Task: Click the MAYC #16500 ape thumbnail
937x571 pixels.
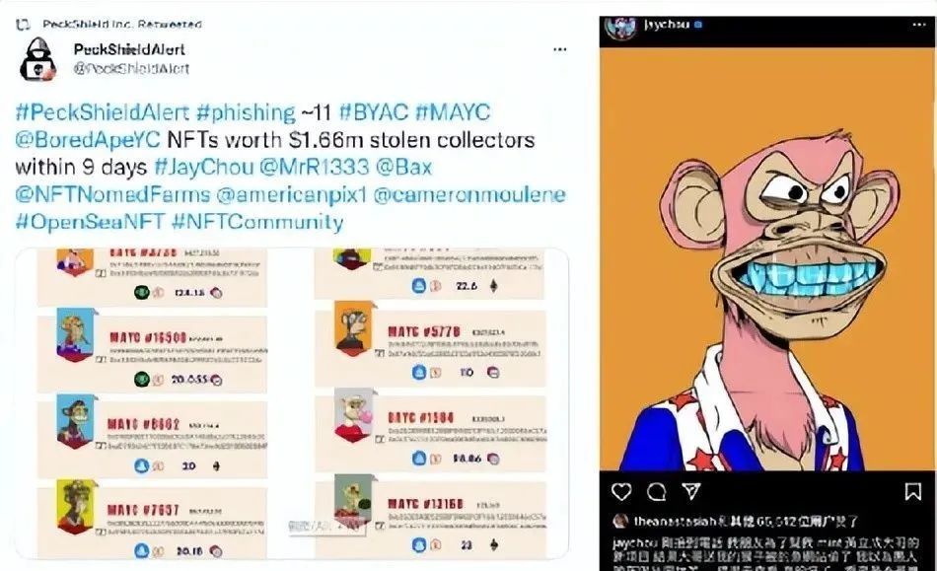Action: click(75, 334)
